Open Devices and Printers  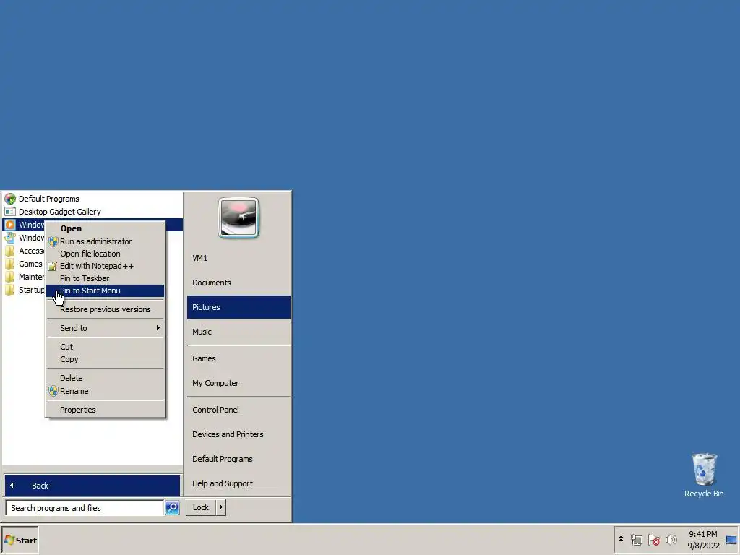(238, 434)
